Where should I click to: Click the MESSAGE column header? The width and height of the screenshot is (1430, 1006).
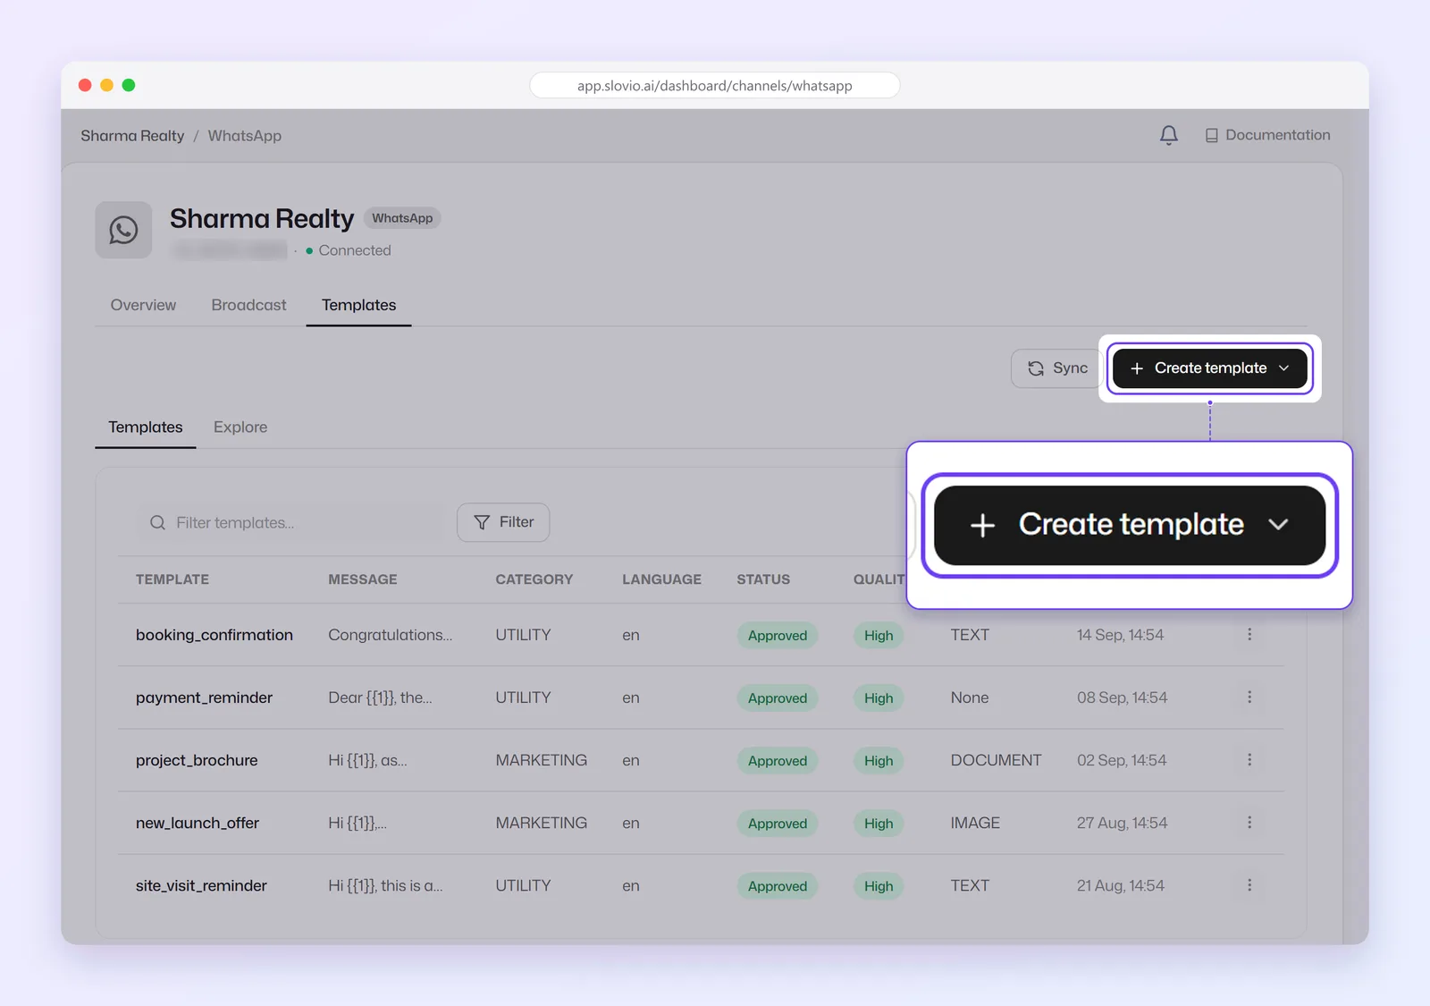pos(363,579)
